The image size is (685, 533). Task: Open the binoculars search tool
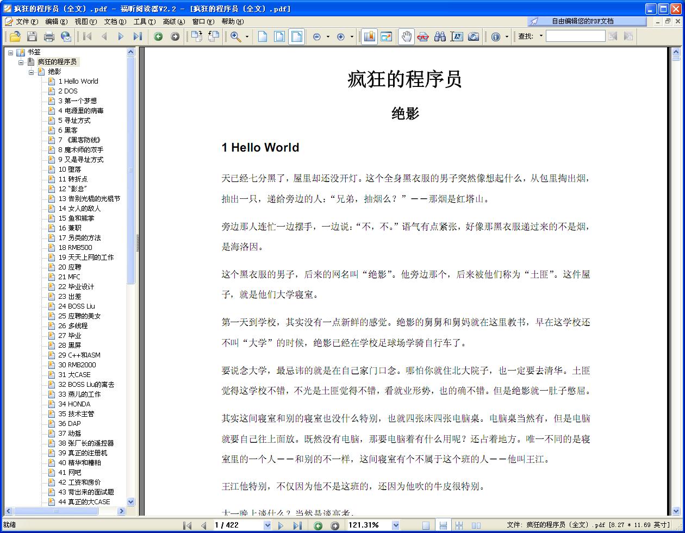440,36
